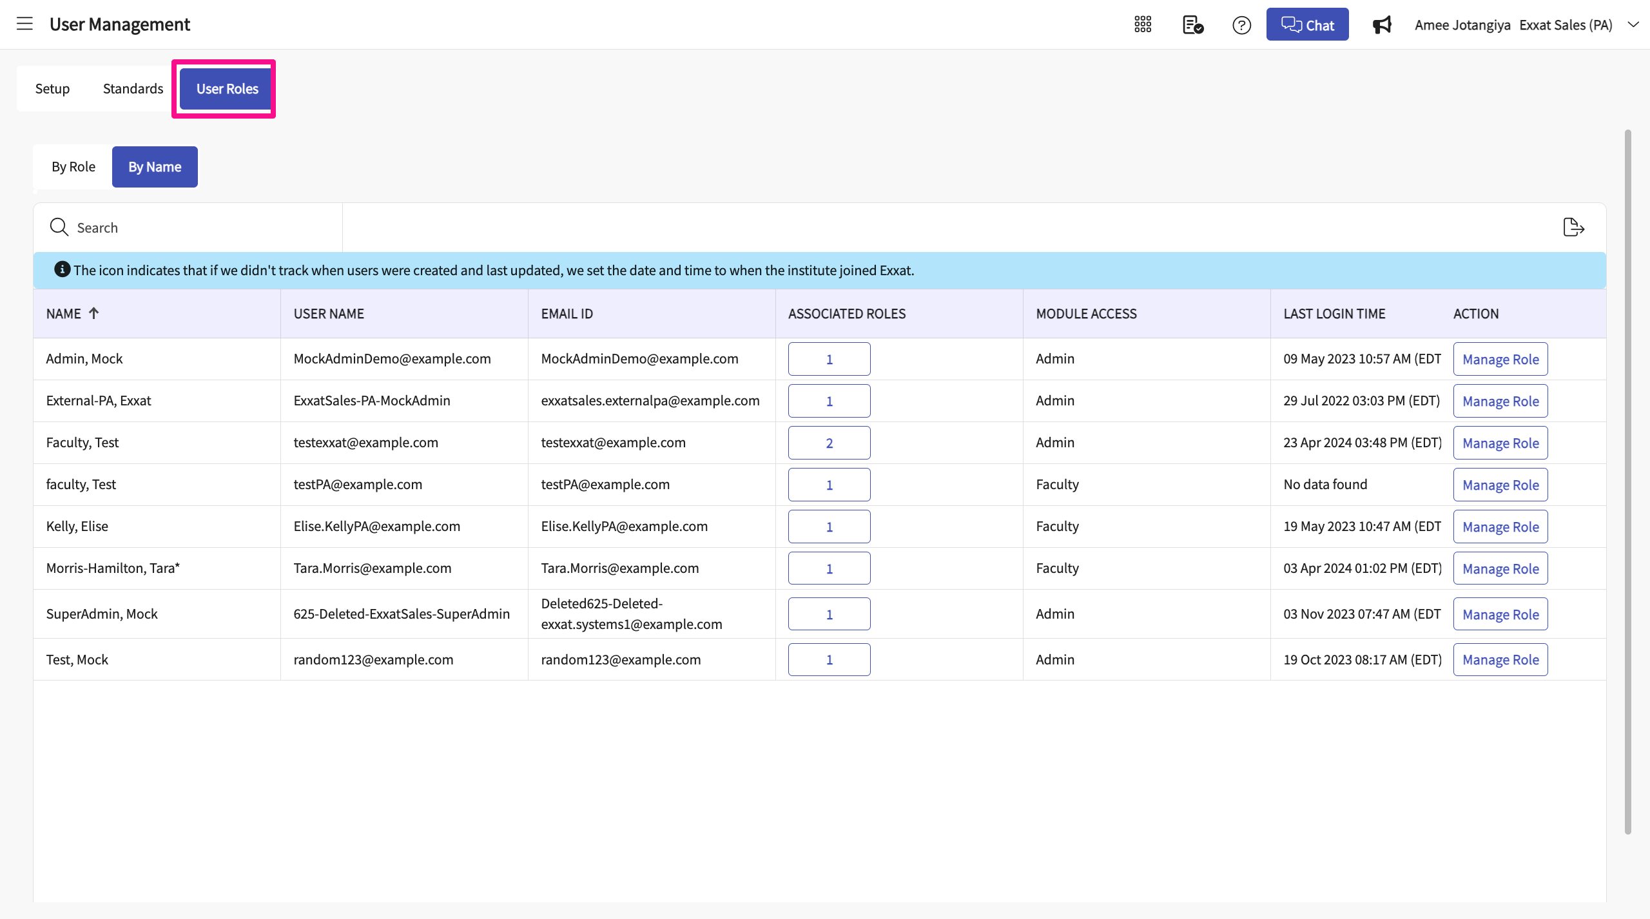Click the search magnifier icon
This screenshot has height=919, width=1650.
click(x=59, y=227)
